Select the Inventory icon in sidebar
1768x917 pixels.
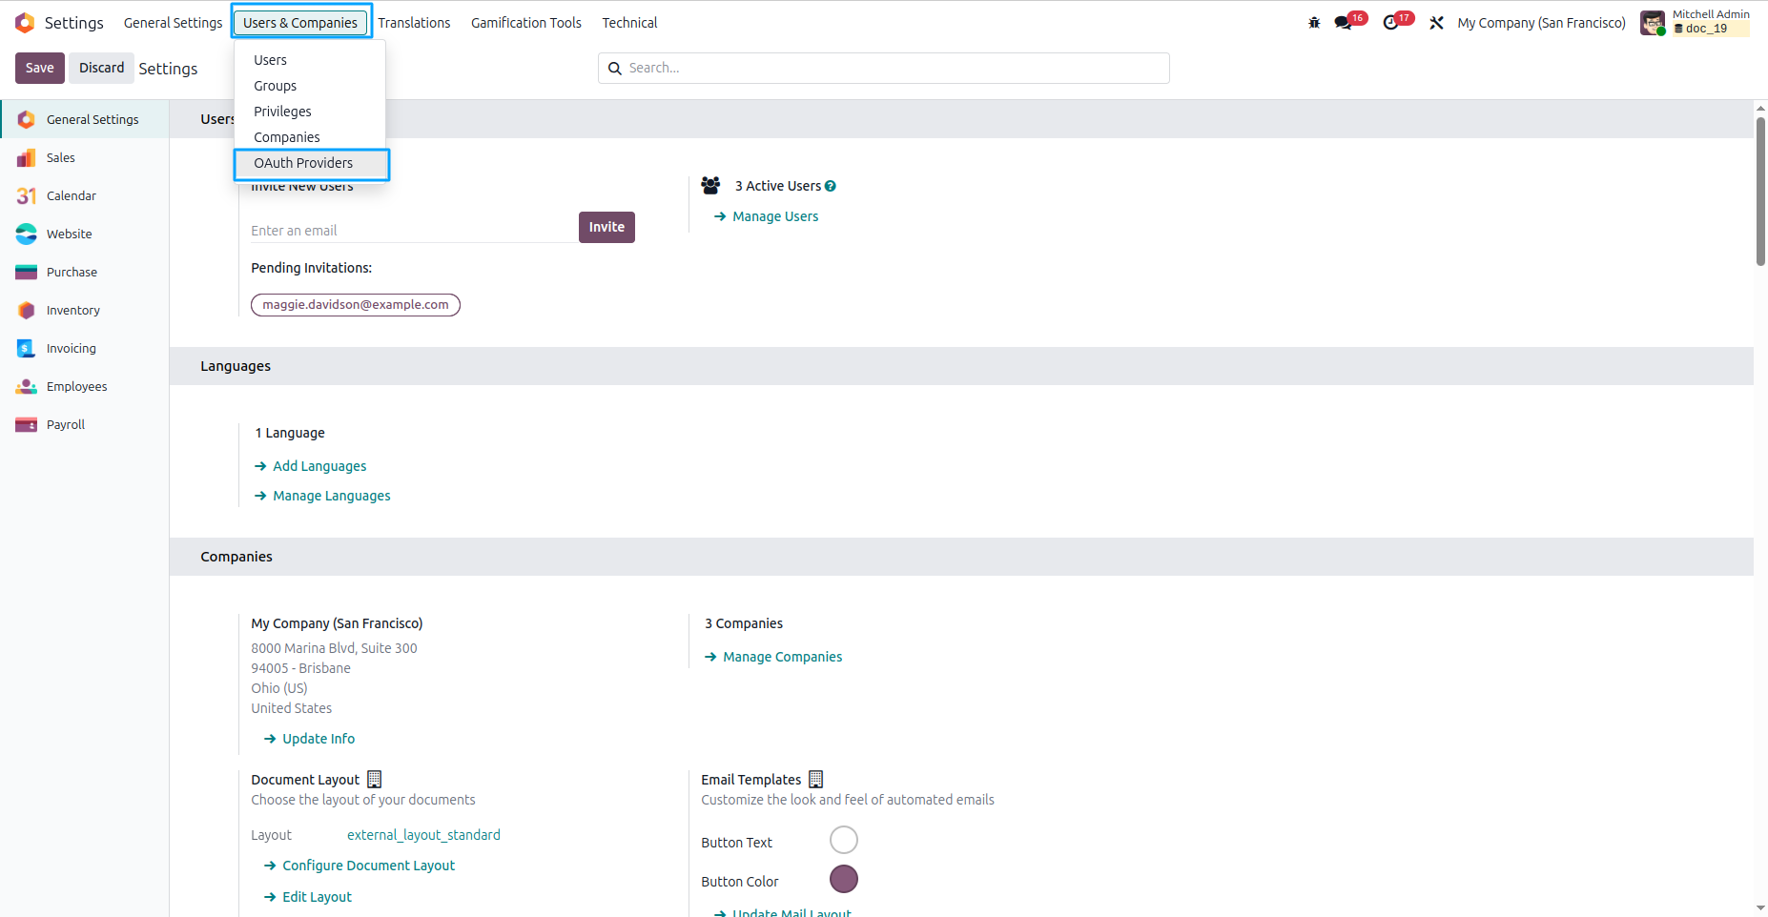point(27,310)
